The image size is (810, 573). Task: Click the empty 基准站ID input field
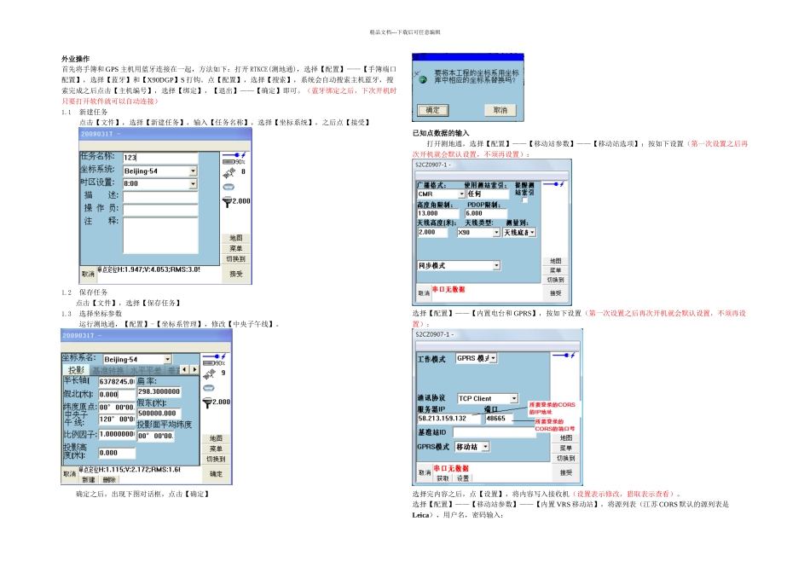coord(495,432)
